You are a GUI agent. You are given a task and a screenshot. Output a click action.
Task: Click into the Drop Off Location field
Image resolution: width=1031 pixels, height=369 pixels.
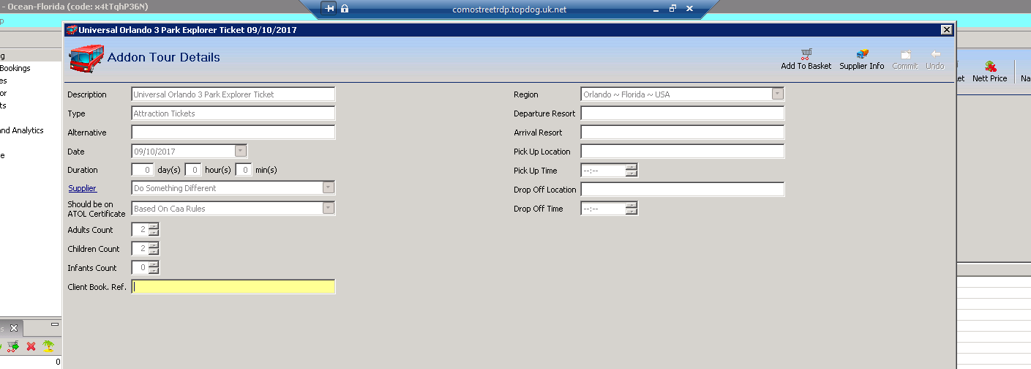683,189
